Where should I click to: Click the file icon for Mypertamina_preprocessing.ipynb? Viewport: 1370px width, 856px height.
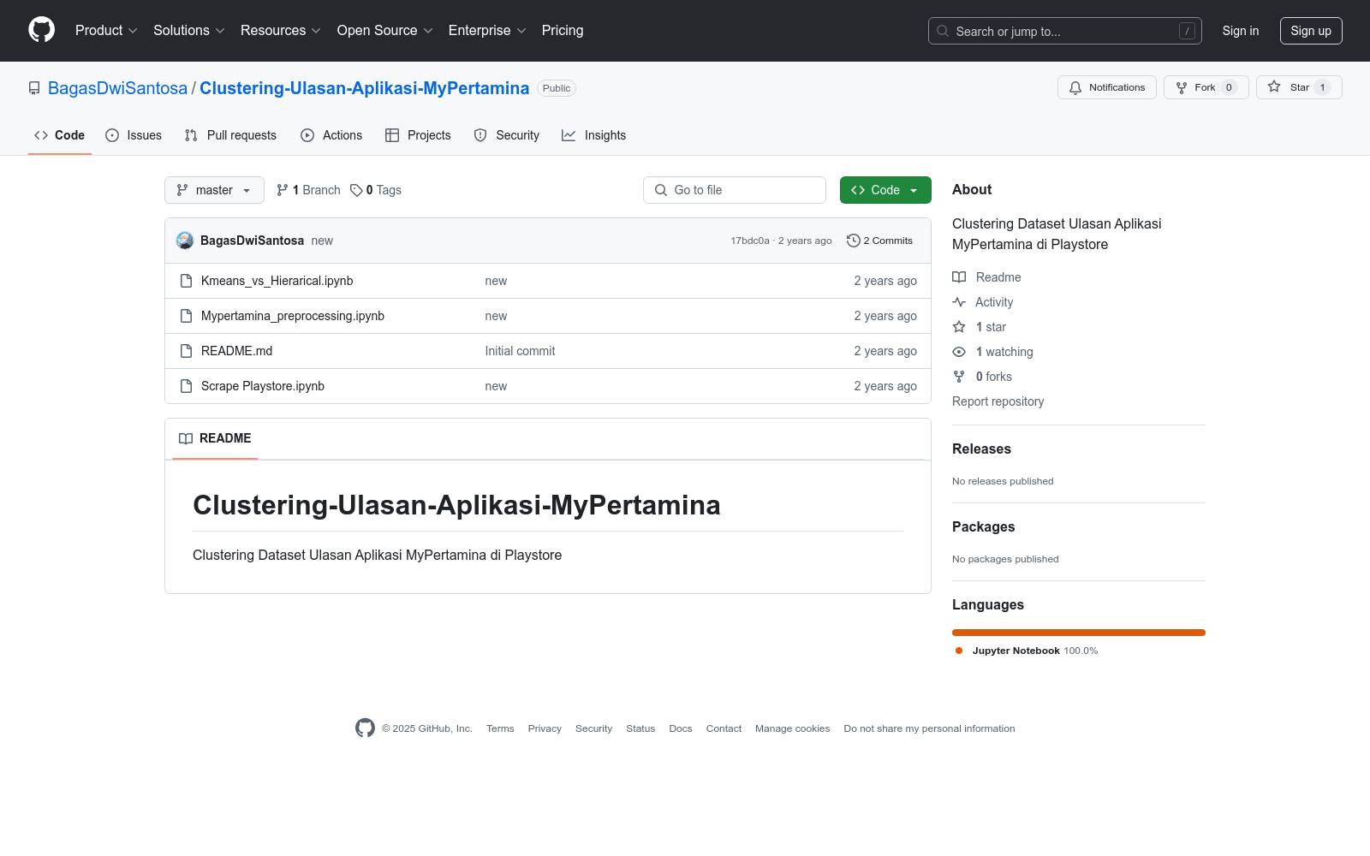coord(186,316)
